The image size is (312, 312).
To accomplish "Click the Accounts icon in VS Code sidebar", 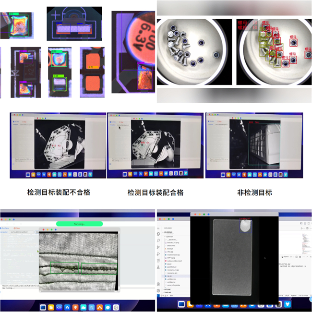I will (x=159, y=284).
